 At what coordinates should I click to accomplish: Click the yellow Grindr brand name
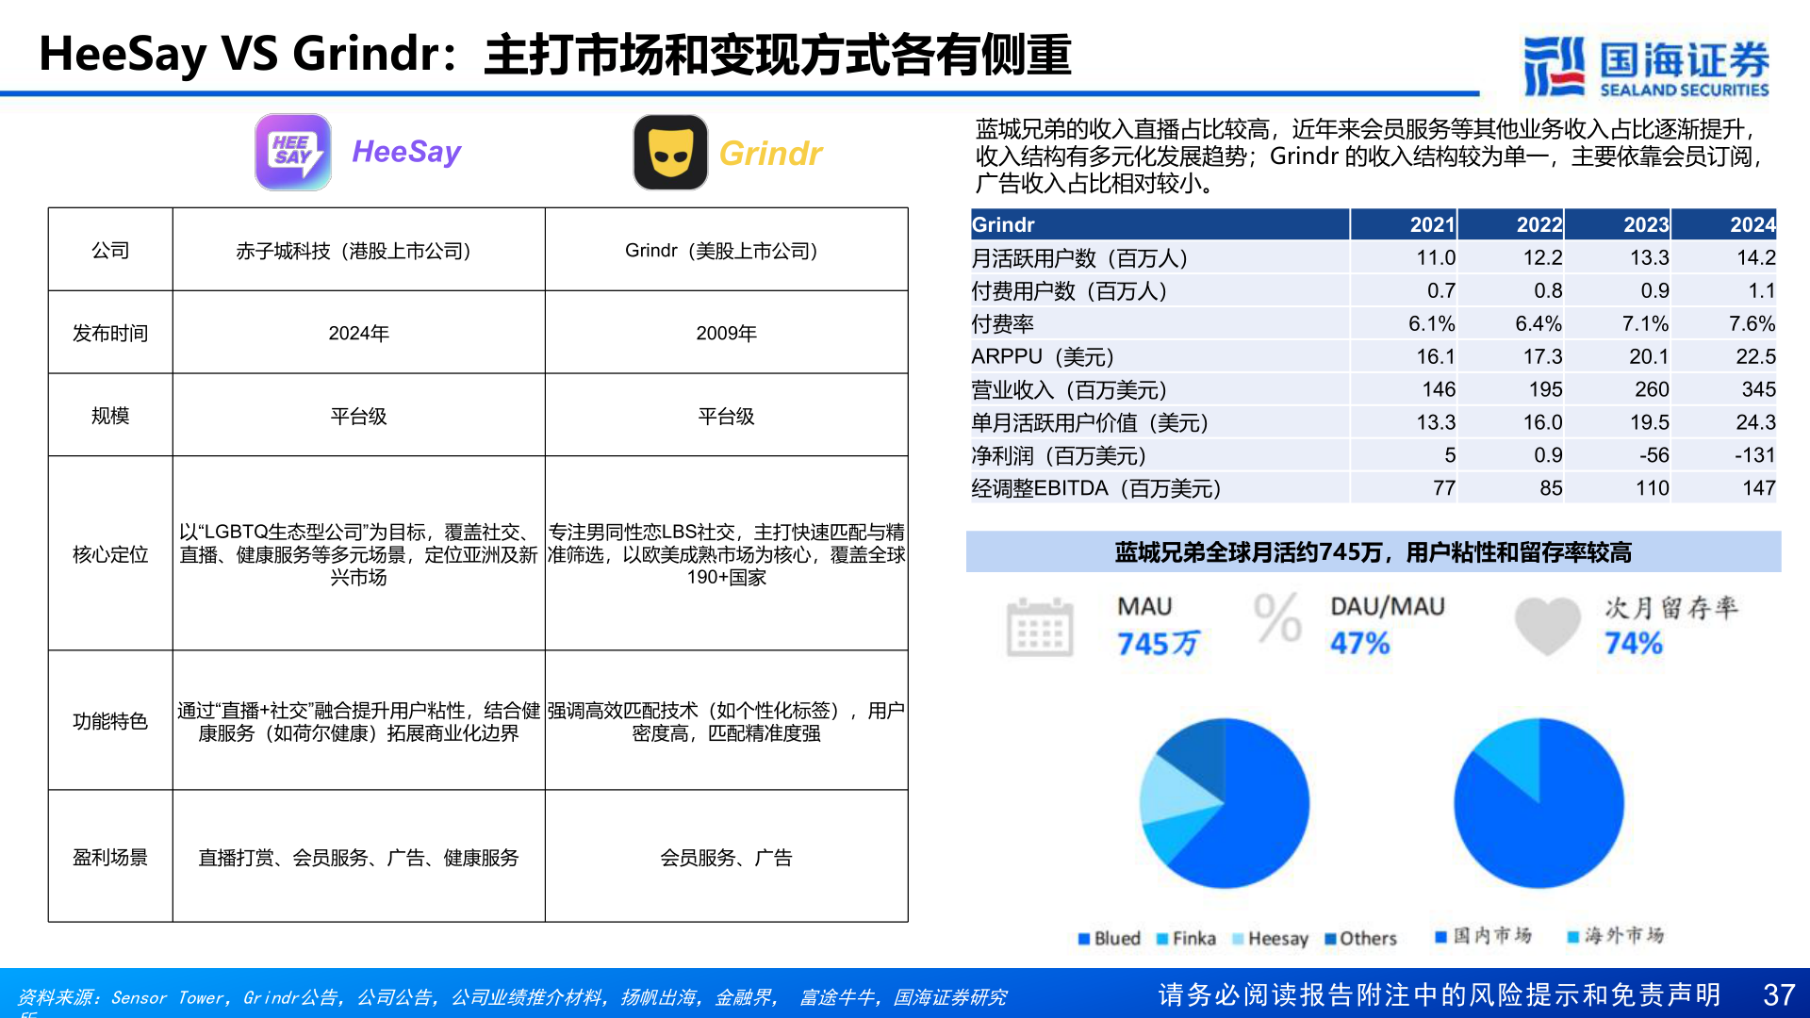tap(770, 154)
